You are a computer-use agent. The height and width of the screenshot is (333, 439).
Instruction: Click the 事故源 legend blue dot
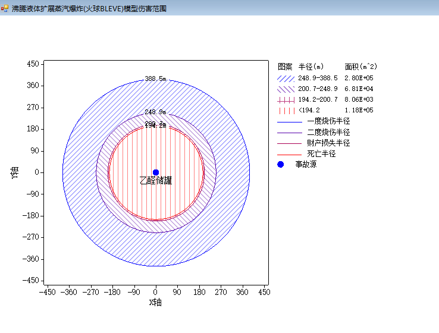(x=281, y=165)
